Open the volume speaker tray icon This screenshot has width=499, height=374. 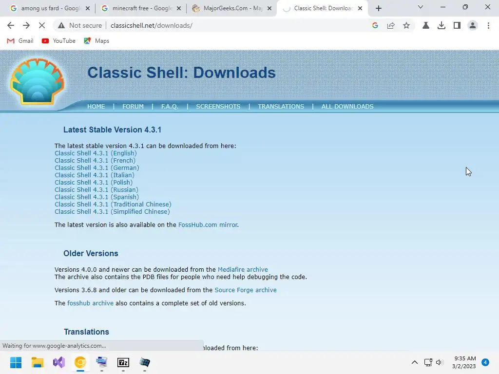439,362
